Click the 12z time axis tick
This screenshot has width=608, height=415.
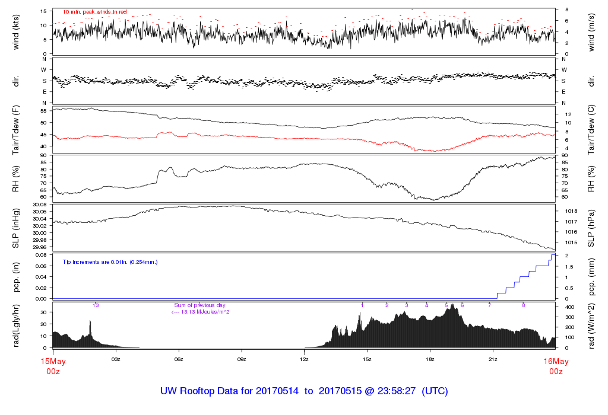click(x=305, y=359)
